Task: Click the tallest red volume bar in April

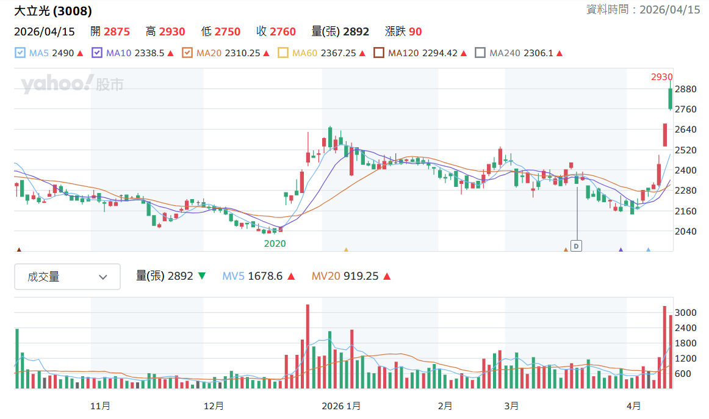Action: (x=665, y=347)
